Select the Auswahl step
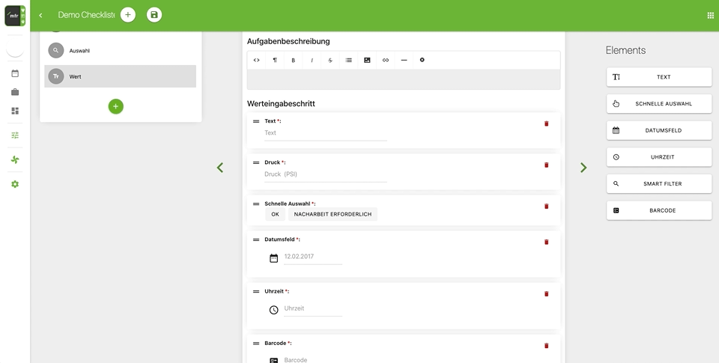The height and width of the screenshot is (363, 719). (x=120, y=50)
